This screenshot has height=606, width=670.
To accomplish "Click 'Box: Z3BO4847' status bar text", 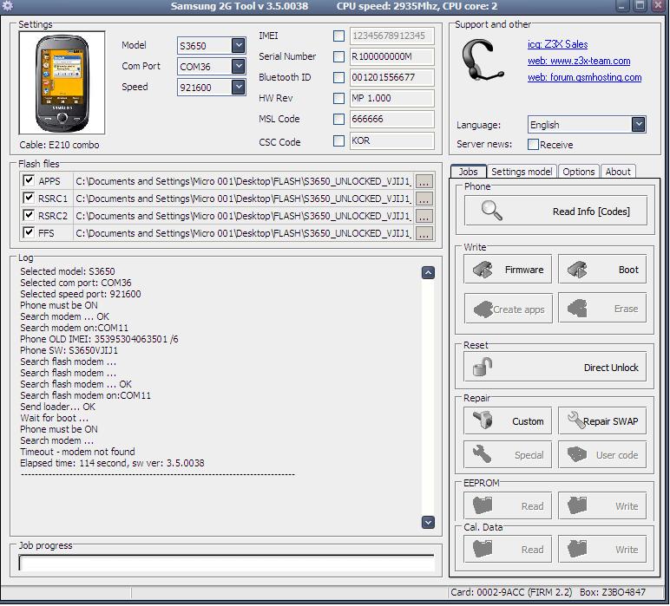I will click(x=613, y=592).
